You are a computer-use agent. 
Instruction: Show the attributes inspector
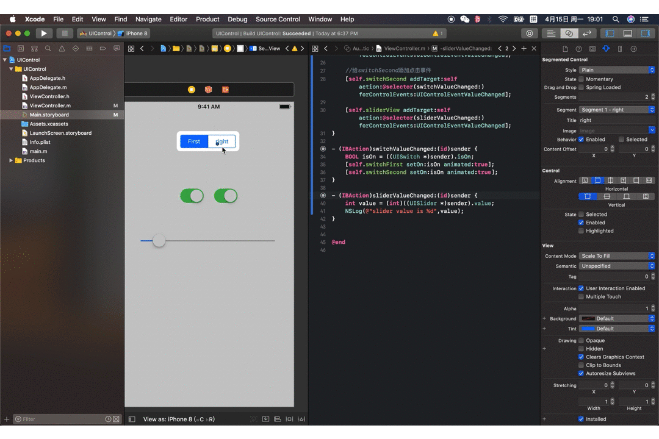point(606,49)
